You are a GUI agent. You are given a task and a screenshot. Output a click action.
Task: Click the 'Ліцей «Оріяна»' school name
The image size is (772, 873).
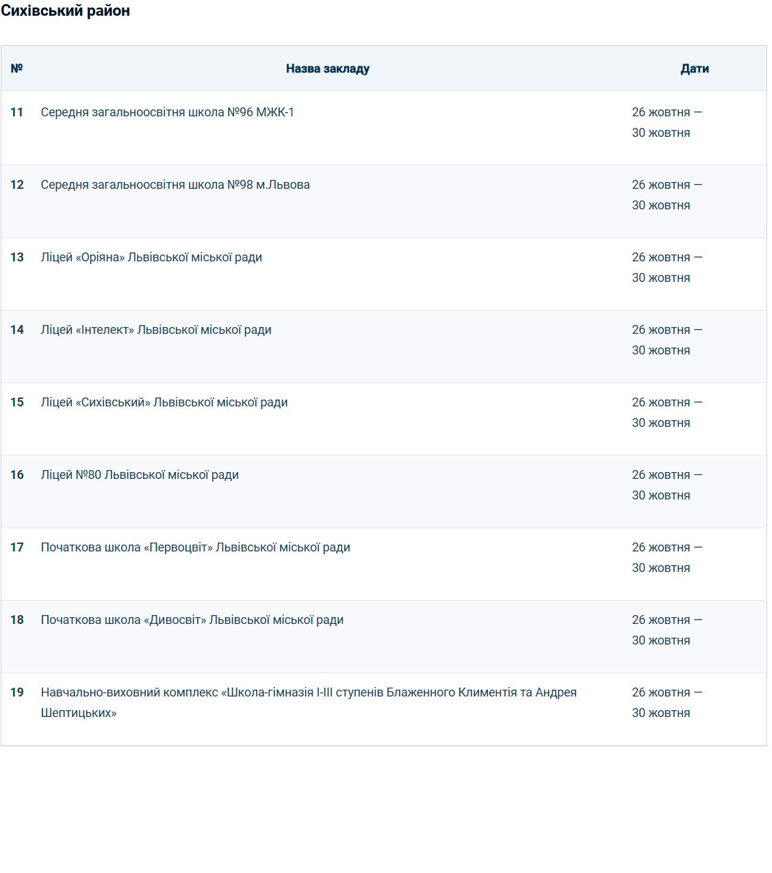tap(151, 257)
